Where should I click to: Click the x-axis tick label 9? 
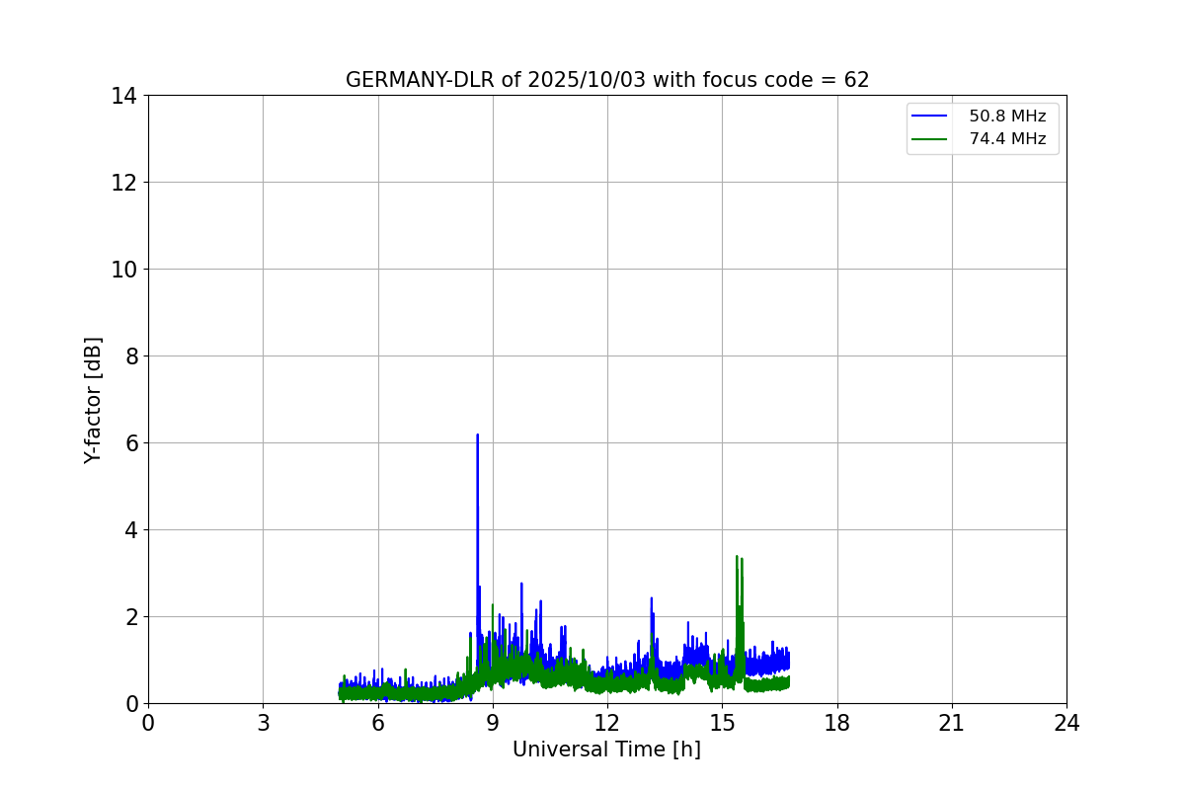coord(493,723)
